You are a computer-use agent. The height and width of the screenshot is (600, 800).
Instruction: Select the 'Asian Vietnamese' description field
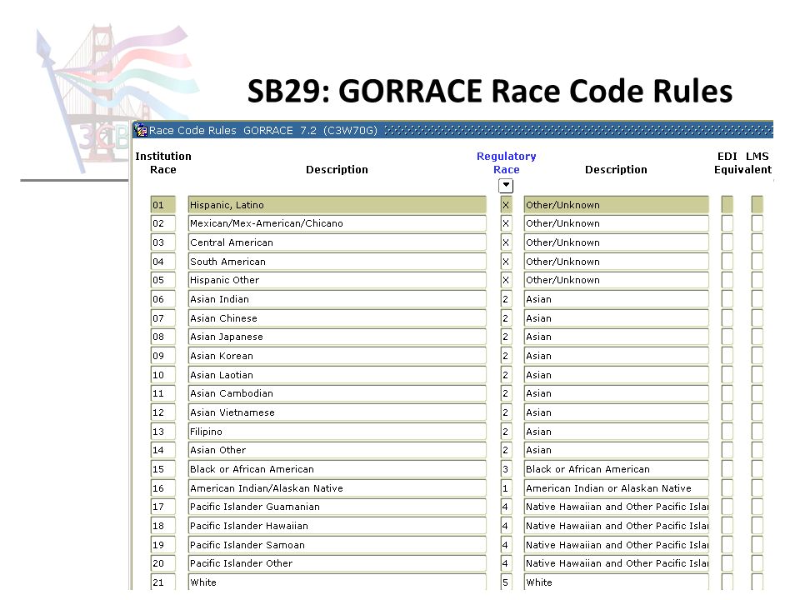337,412
